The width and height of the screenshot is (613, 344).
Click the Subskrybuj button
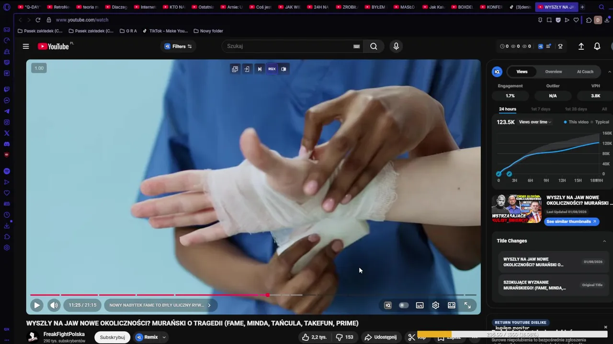113,337
